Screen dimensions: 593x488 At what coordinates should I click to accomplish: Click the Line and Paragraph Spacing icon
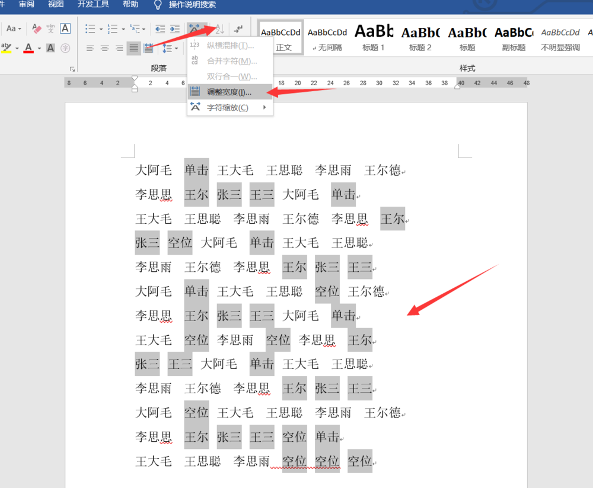[x=167, y=48]
